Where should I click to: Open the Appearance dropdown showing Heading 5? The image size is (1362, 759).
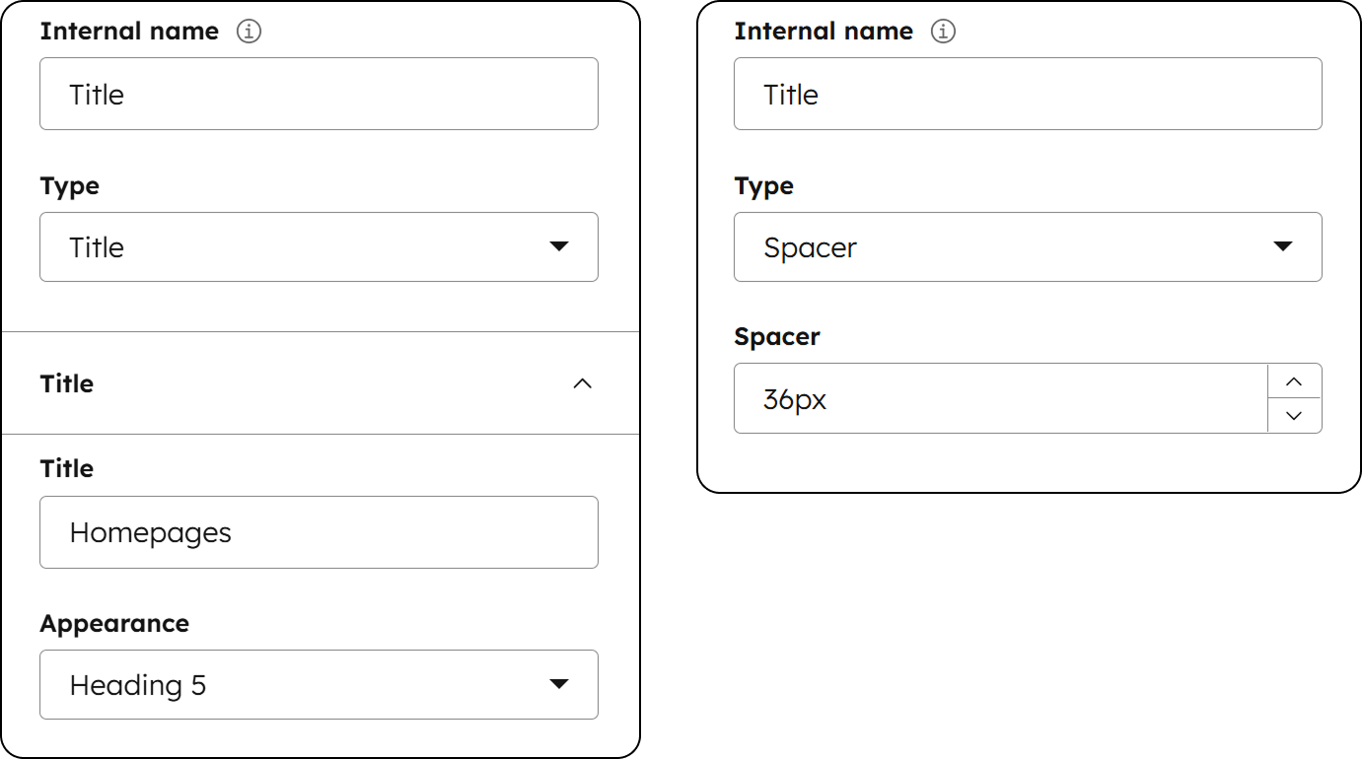(x=319, y=684)
